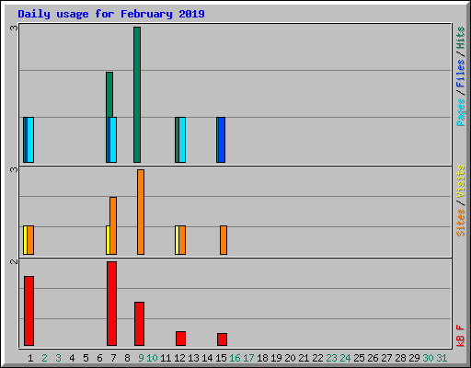Click the cyan 'Pages' legend label
Viewport: 471px width, 368px height.
coord(461,112)
